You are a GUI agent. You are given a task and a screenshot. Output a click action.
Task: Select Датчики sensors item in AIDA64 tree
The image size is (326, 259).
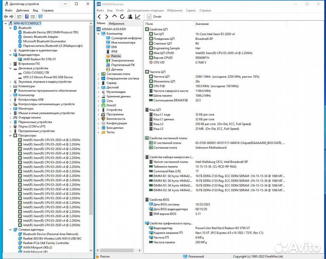pyautogui.click(x=116, y=70)
